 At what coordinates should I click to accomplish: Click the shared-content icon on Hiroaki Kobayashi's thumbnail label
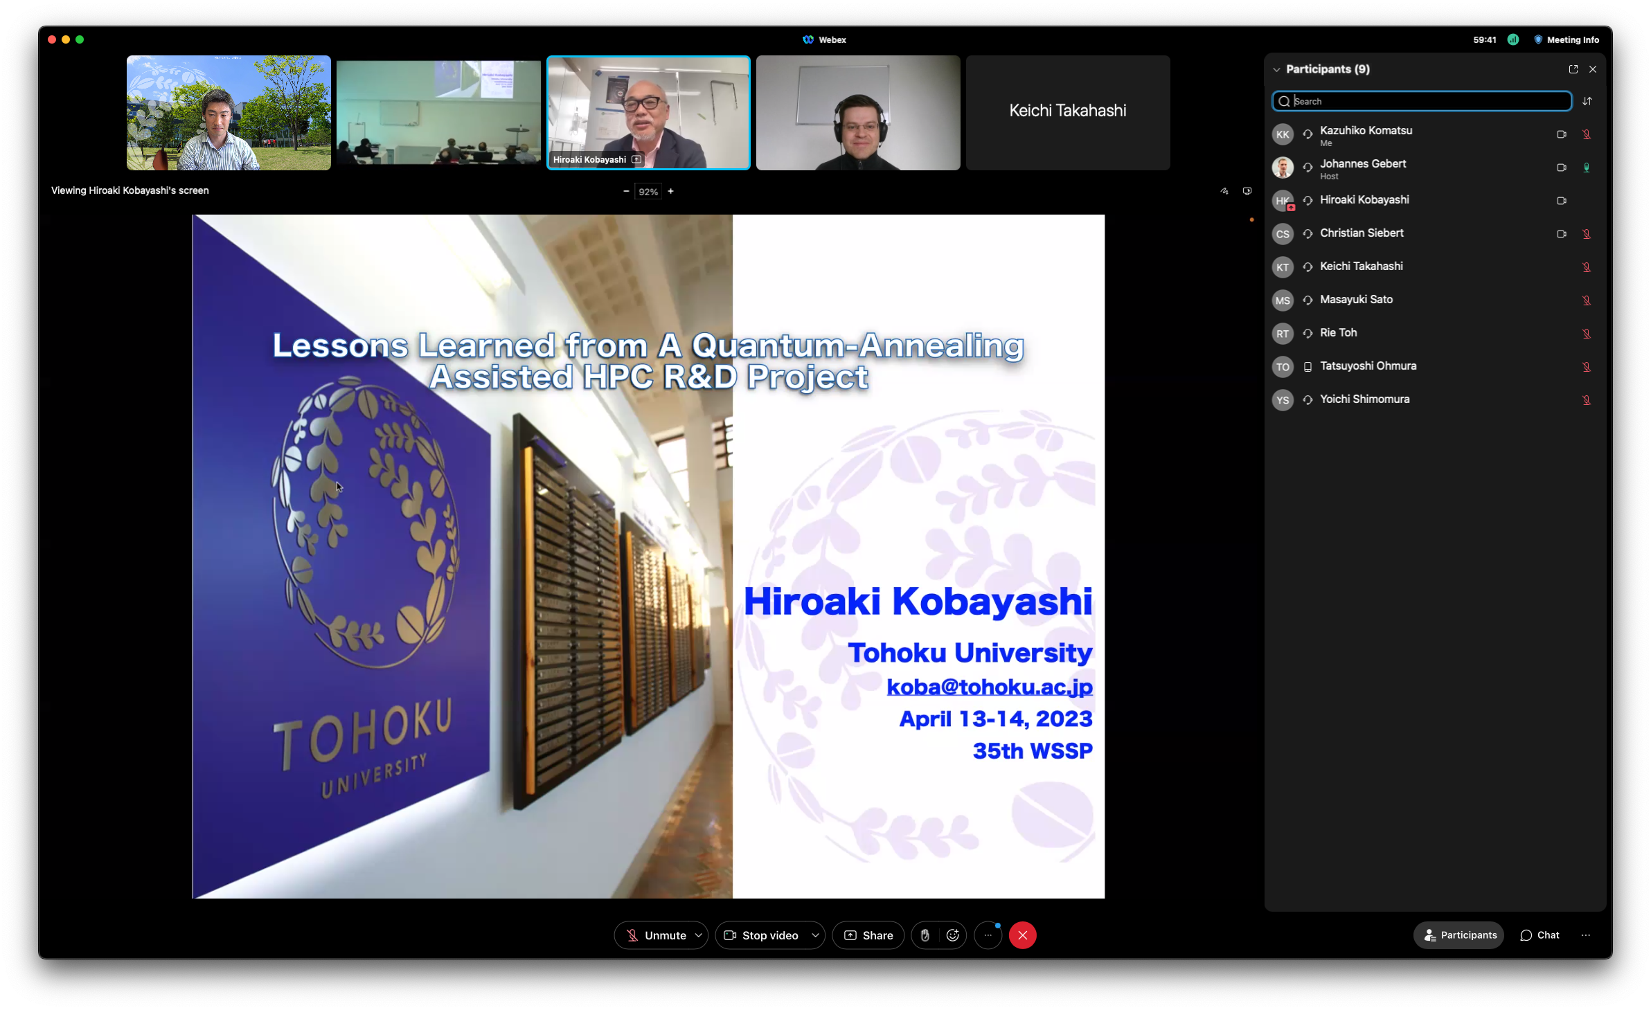pos(636,160)
